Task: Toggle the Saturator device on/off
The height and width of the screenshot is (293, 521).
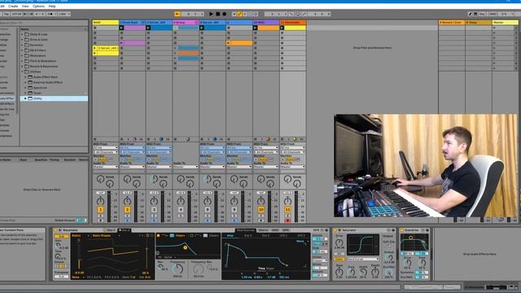Action: (335, 230)
